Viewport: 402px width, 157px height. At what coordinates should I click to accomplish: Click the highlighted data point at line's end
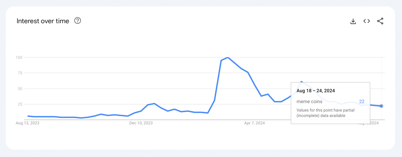pos(381,106)
